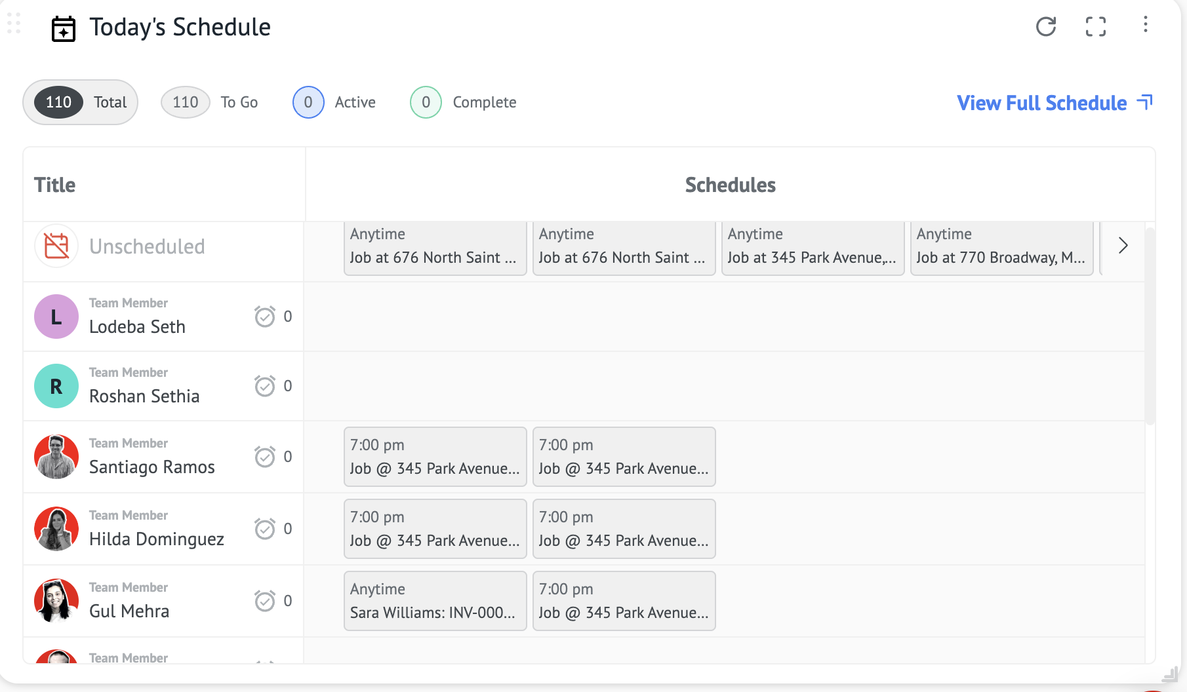Viewport: 1187px width, 692px height.
Task: Show only Active jobs
Action: pyautogui.click(x=334, y=102)
